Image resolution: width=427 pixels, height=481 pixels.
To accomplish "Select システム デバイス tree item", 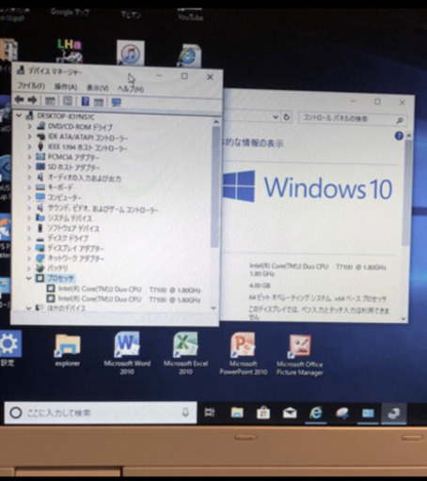I will (x=70, y=218).
